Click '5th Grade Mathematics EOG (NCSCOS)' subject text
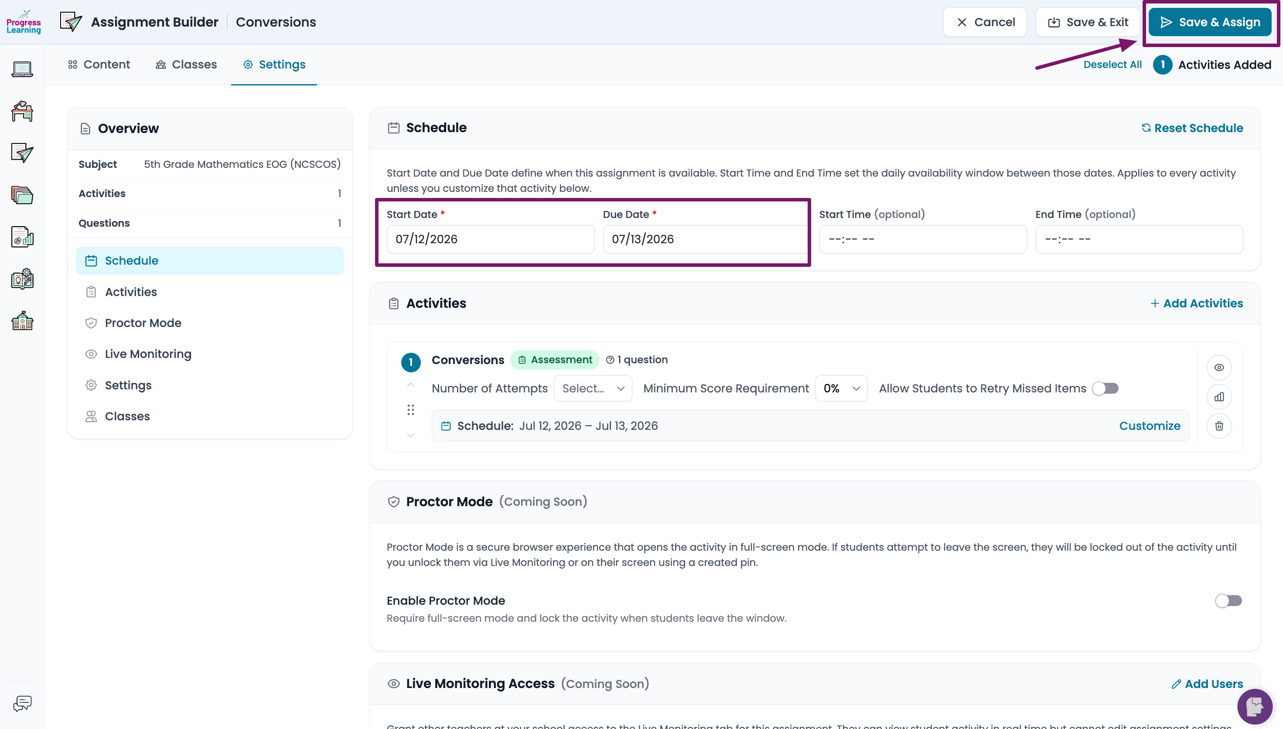The height and width of the screenshot is (729, 1283). click(242, 164)
